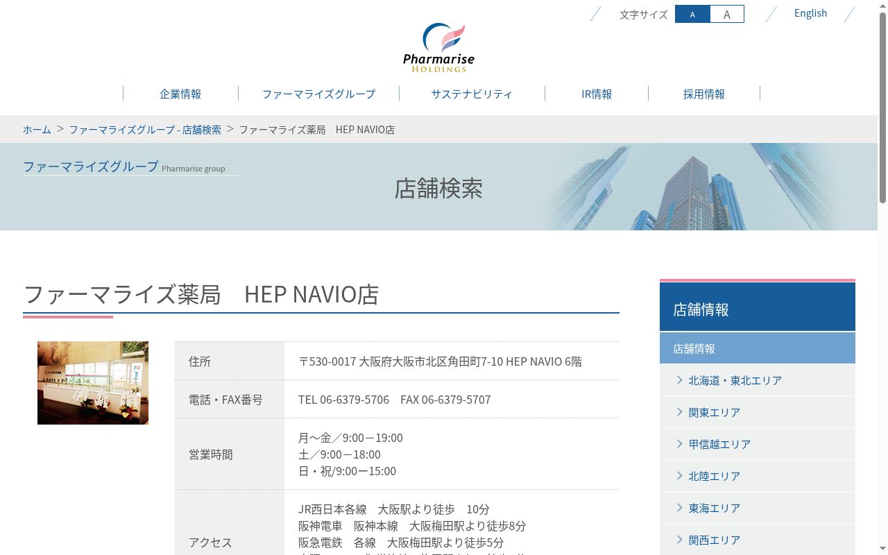Open the ファーマライズグループ menu
The width and height of the screenshot is (888, 555).
318,94
